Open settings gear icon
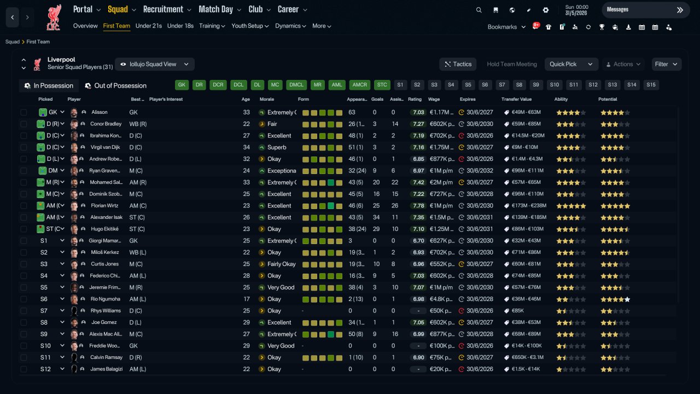700x394 pixels. click(x=545, y=10)
